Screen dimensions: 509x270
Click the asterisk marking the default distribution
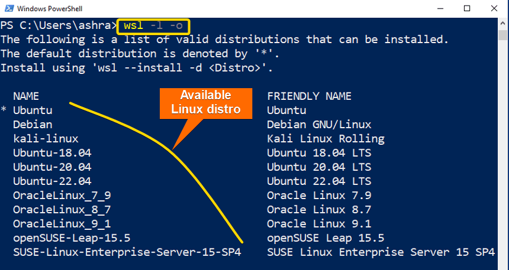point(4,110)
